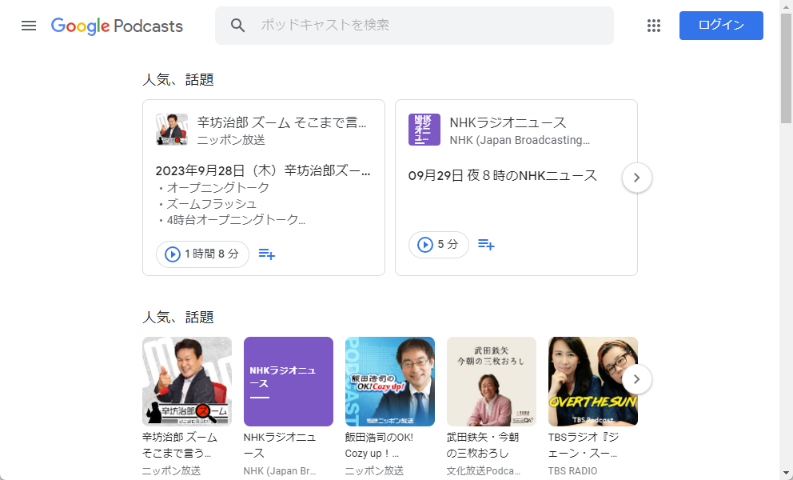Image resolution: width=793 pixels, height=480 pixels.
Task: Add the NHK news episode to the queue
Action: (487, 245)
